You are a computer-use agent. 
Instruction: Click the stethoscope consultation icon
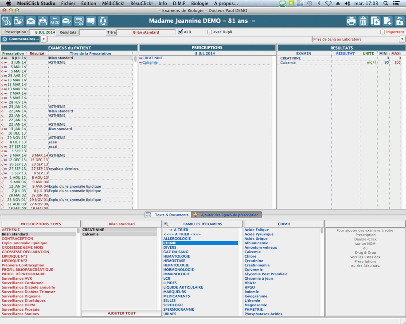pos(7,21)
